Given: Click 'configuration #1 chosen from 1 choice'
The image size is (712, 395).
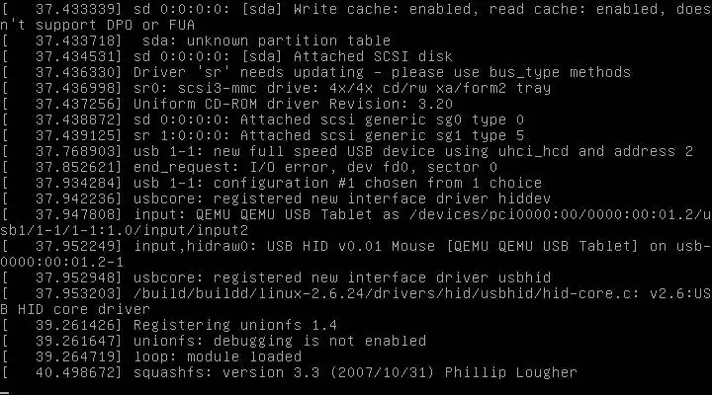Looking at the screenshot, I should coord(378,184).
